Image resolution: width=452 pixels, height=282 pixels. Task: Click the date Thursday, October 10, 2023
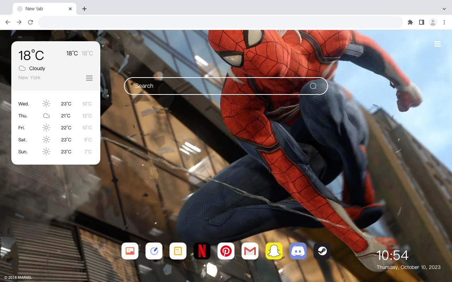pos(409,267)
